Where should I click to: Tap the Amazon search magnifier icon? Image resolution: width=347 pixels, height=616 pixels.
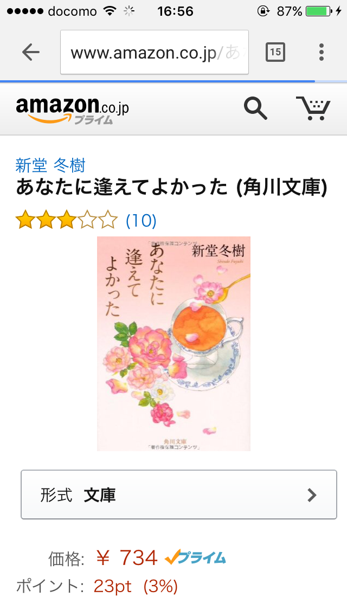255,108
